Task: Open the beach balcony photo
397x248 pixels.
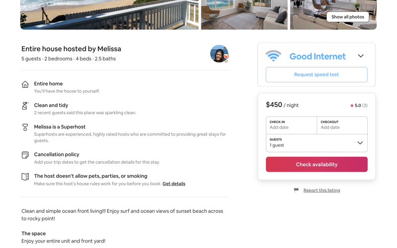Action: [x=109, y=15]
